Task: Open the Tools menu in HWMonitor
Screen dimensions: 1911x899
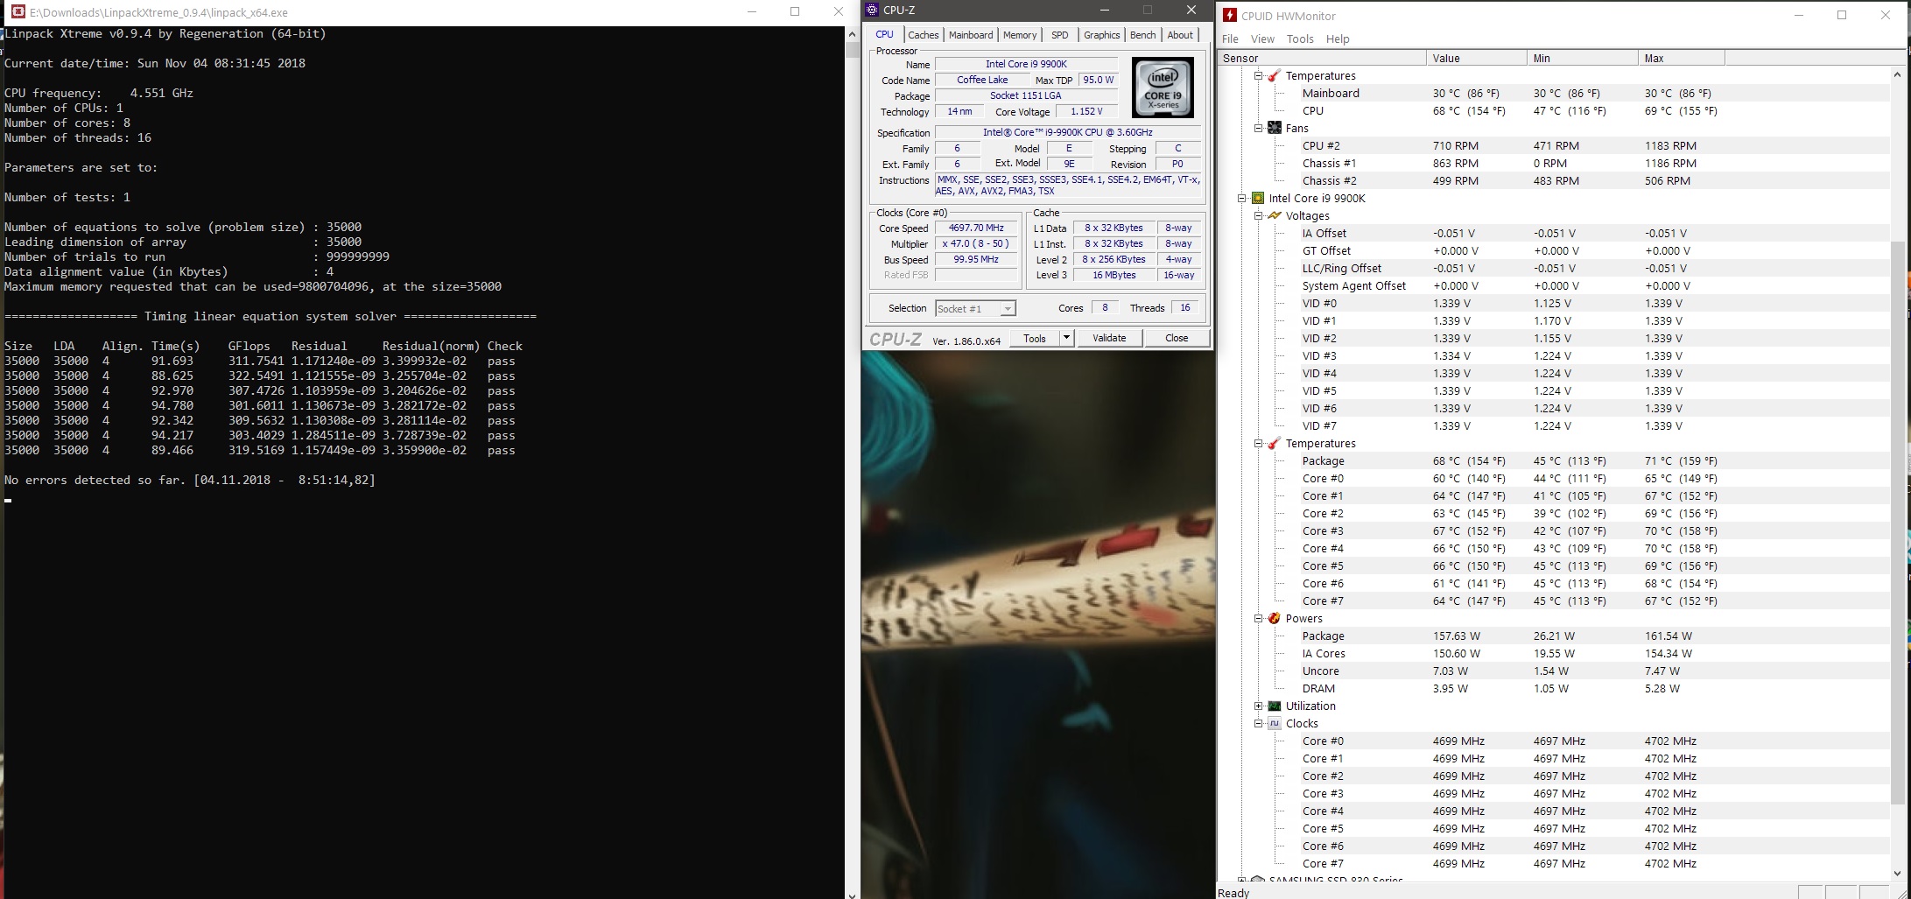Action: click(x=1300, y=39)
